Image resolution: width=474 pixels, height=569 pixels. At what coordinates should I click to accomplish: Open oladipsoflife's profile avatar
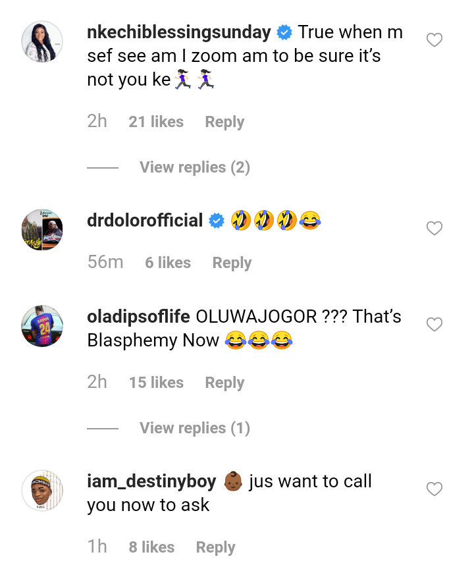tap(42, 326)
